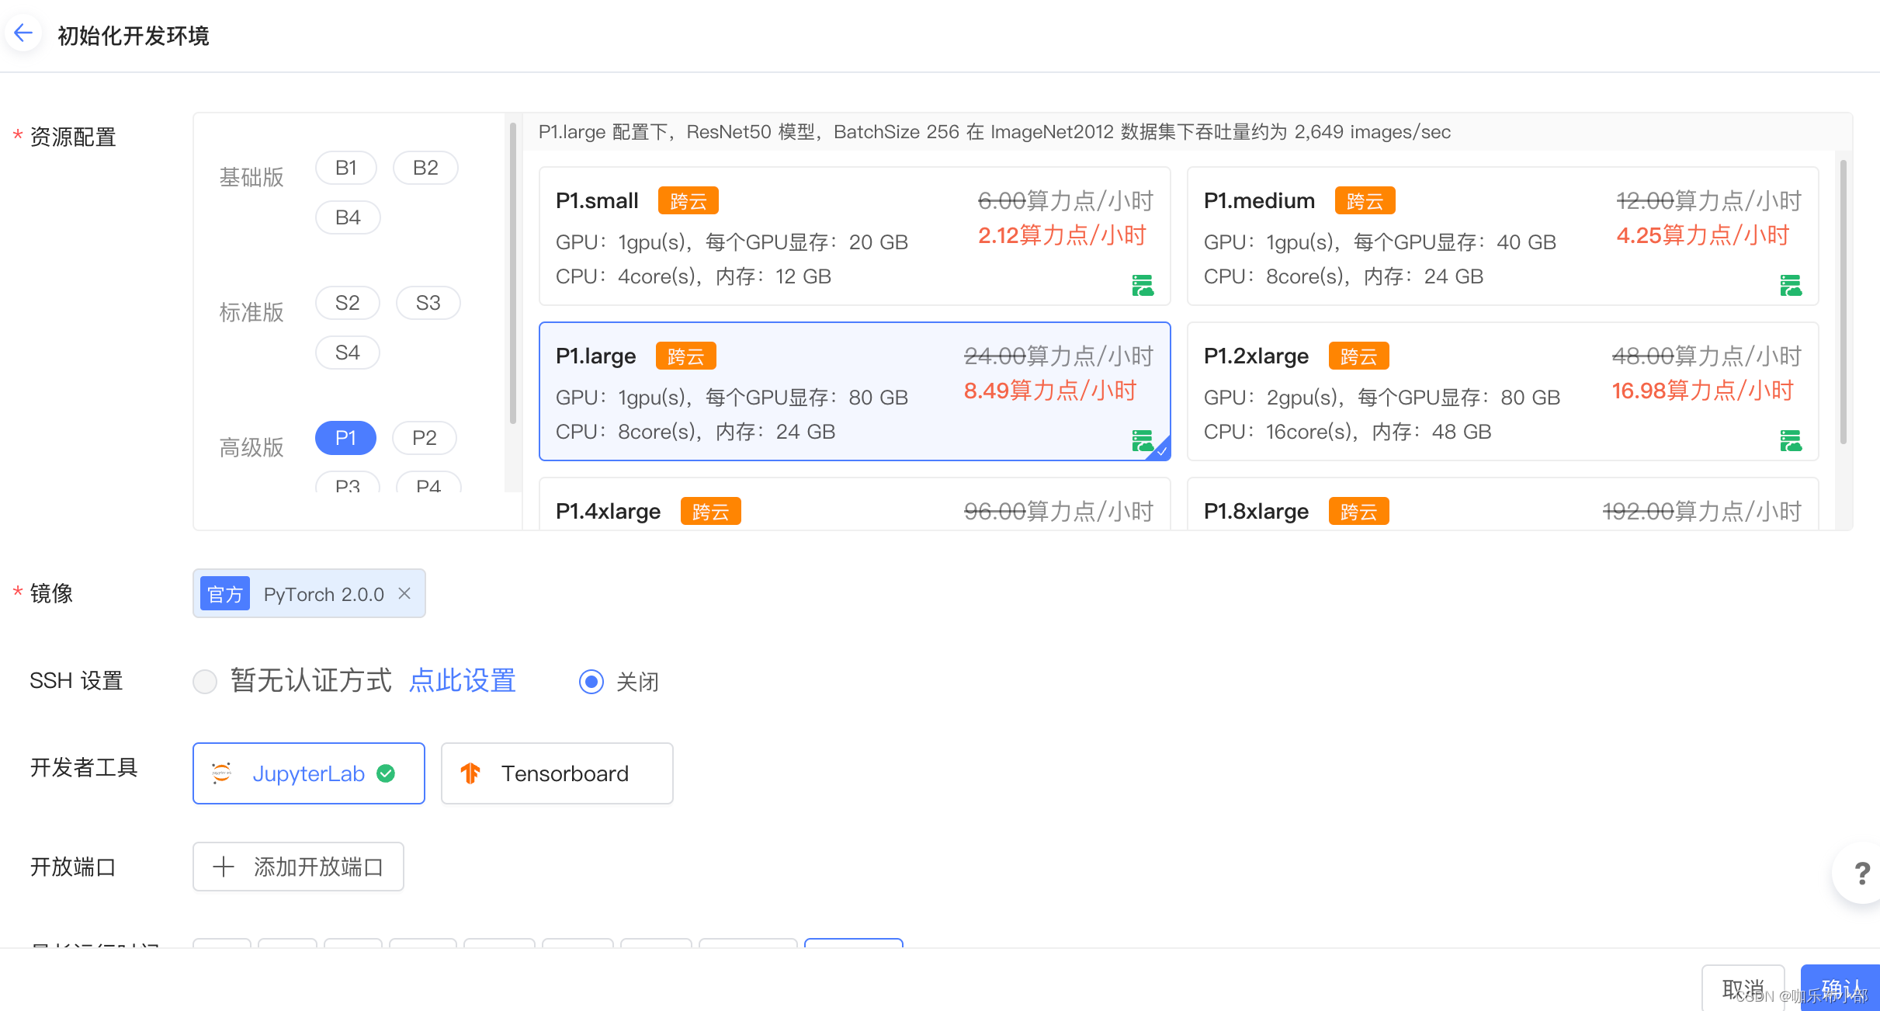Screen dimensions: 1880x1011
Task: Select the P1.medium configuration card
Action: click(x=1502, y=236)
